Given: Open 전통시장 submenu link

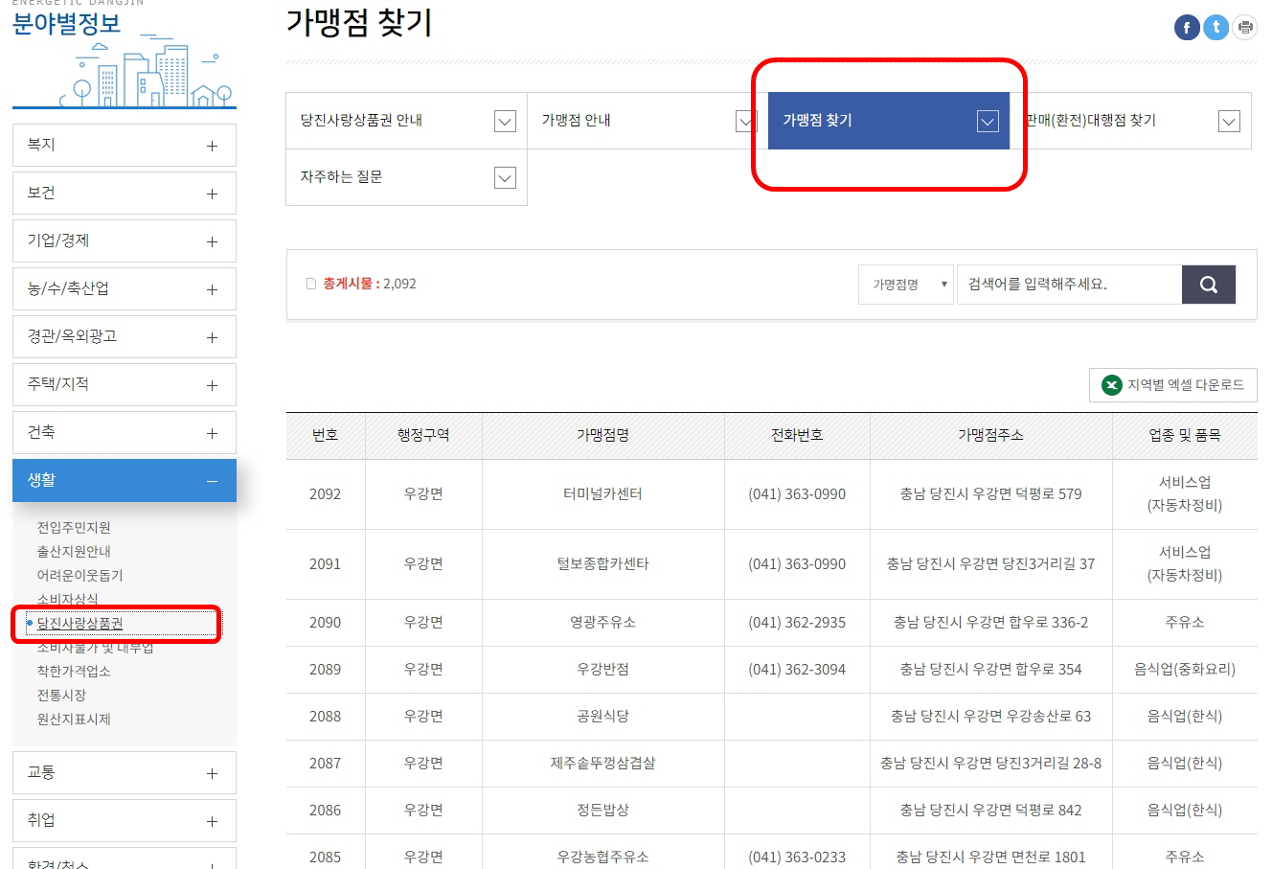Looking at the screenshot, I should tap(61, 696).
